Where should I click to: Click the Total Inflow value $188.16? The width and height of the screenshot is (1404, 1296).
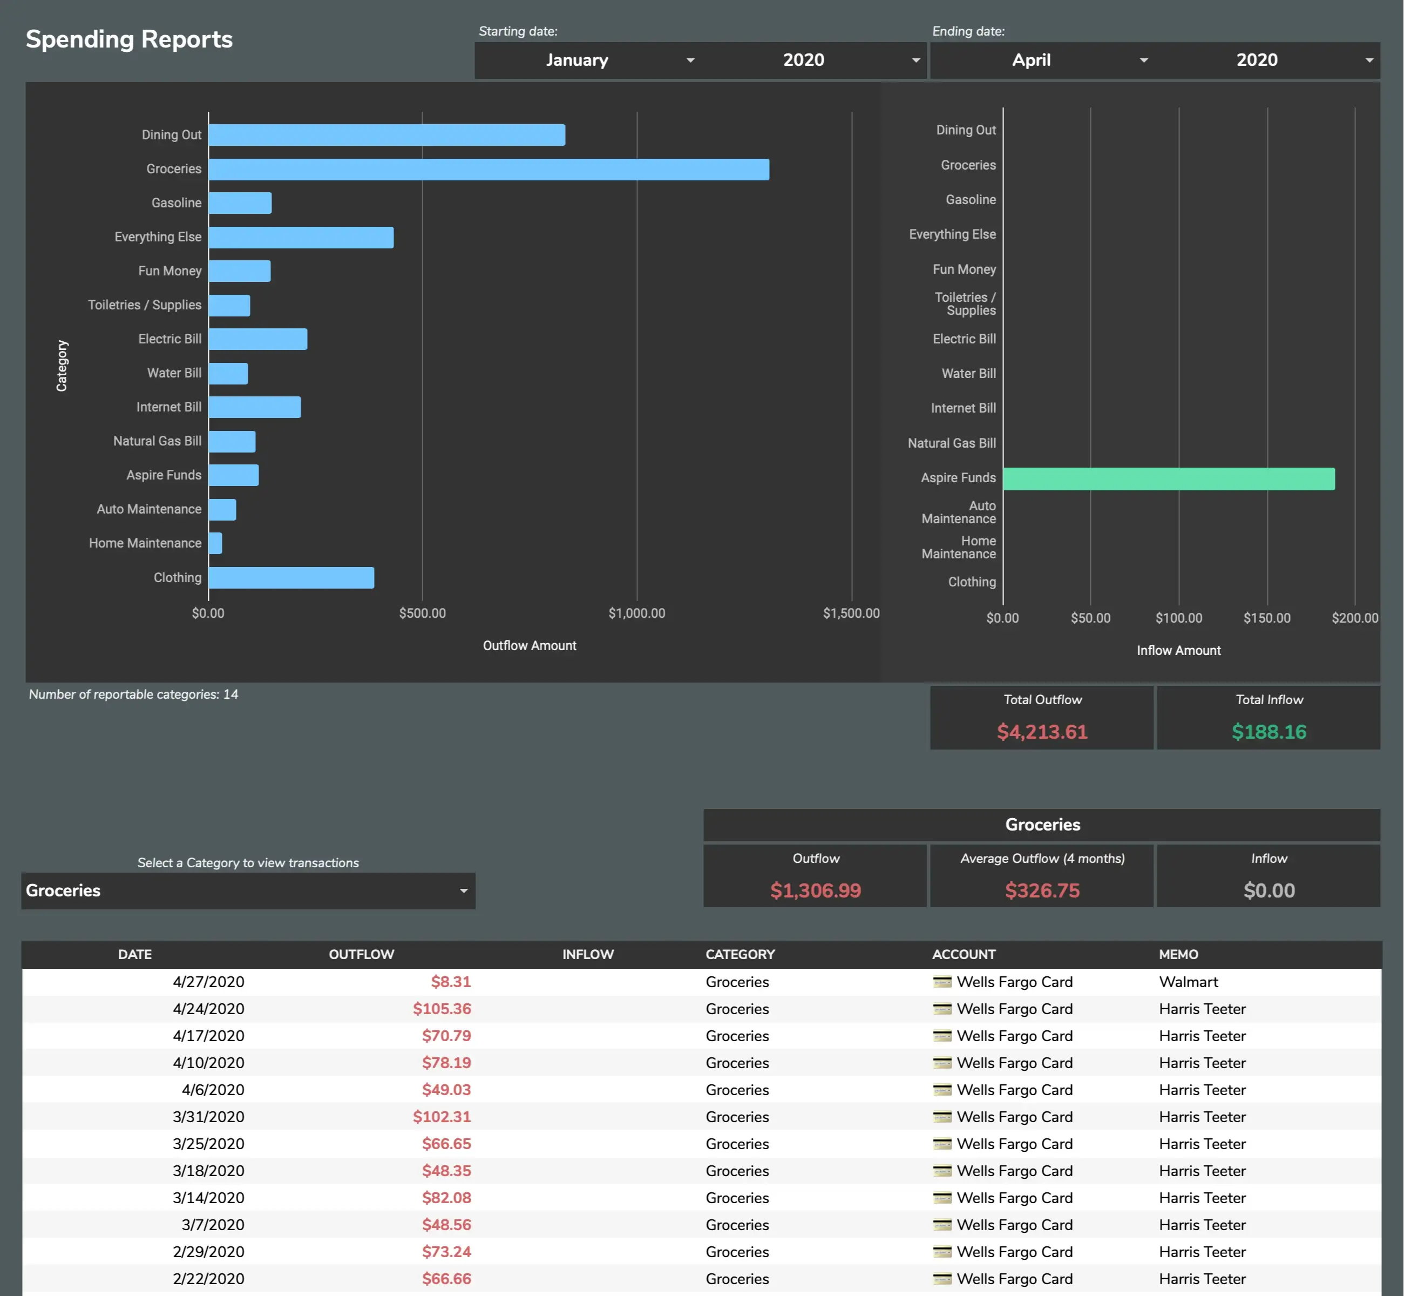click(1269, 732)
